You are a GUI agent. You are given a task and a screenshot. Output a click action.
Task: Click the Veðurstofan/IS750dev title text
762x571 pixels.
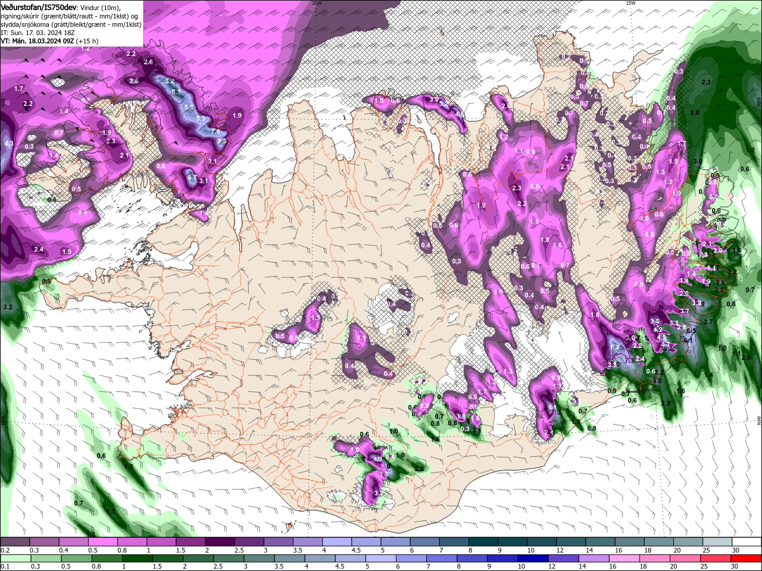pos(39,7)
